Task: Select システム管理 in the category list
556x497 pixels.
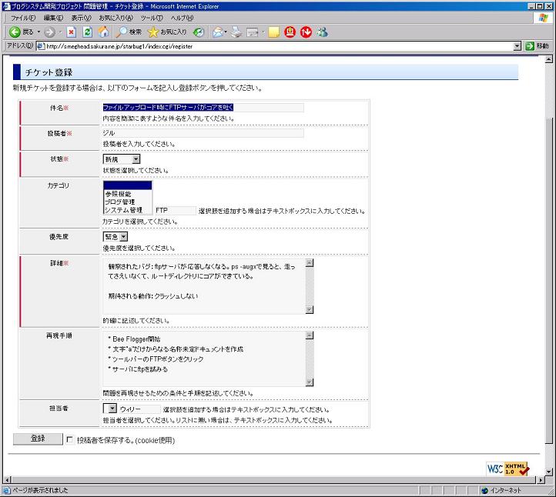Action: [x=123, y=210]
